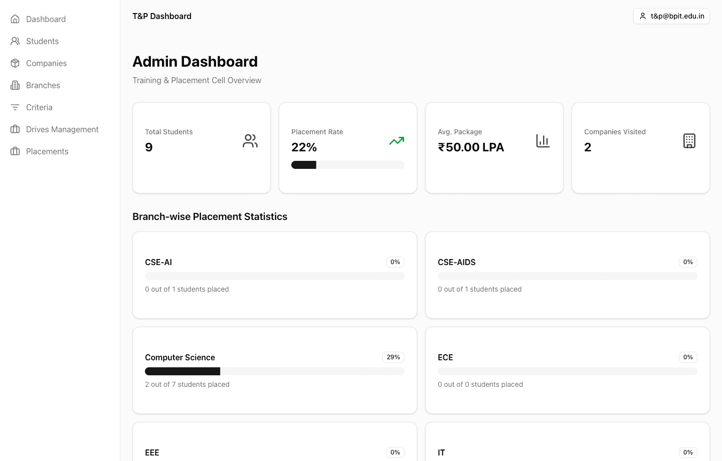The image size is (722, 461).
Task: Click the T&P Dashboard header title
Action: [162, 16]
